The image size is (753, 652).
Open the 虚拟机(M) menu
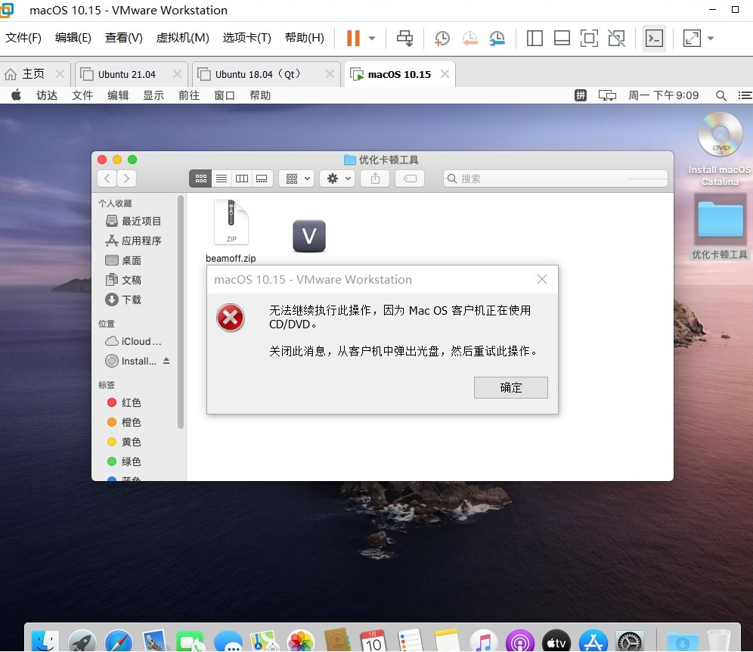(x=182, y=38)
